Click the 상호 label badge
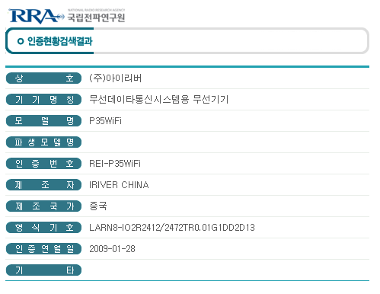Viewport: 380px width, 294px height. coord(43,78)
